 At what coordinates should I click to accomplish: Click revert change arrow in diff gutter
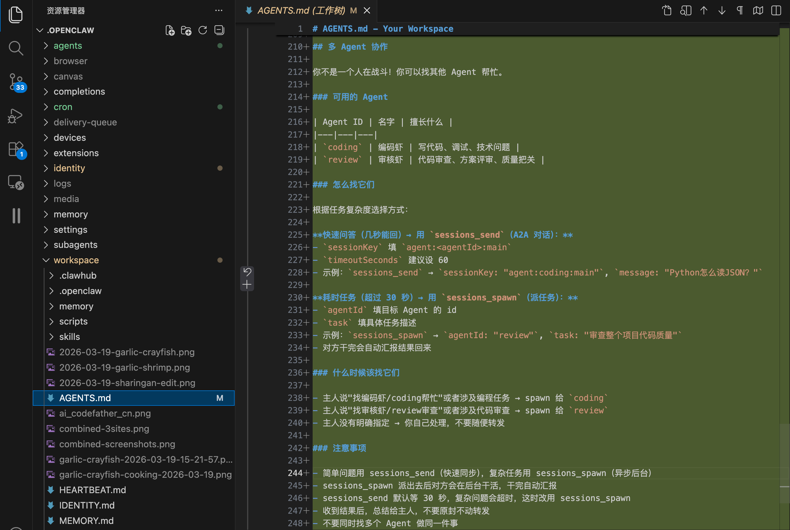(247, 272)
